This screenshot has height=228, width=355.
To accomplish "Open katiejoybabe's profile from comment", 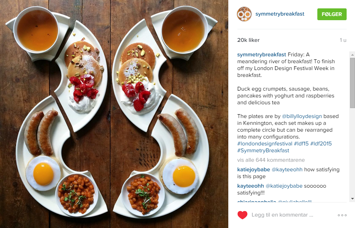I will click(253, 170).
